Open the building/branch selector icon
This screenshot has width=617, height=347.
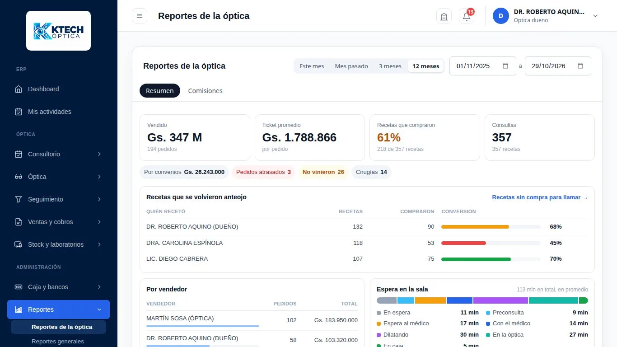point(444,16)
